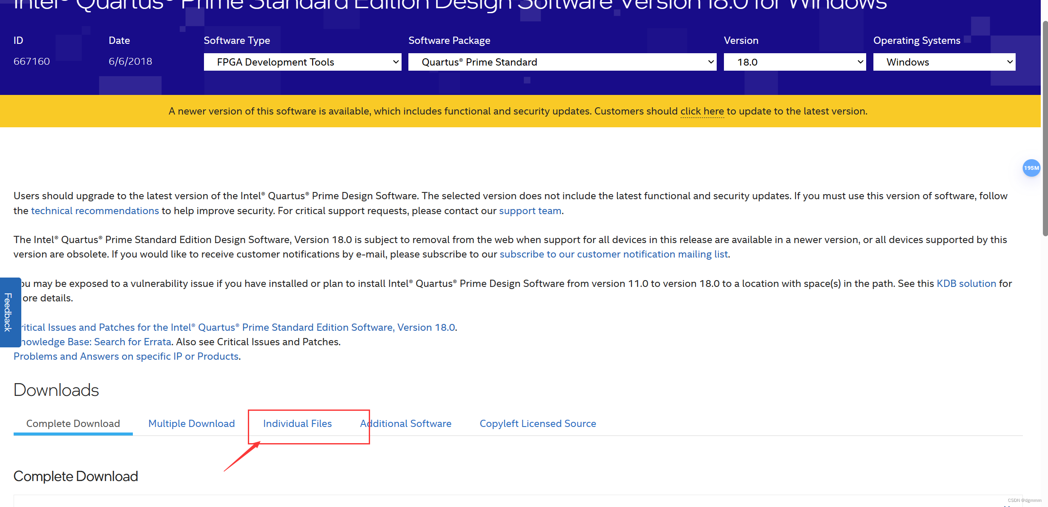Open the Operating Systems dropdown
The height and width of the screenshot is (507, 1048).
[x=944, y=62]
